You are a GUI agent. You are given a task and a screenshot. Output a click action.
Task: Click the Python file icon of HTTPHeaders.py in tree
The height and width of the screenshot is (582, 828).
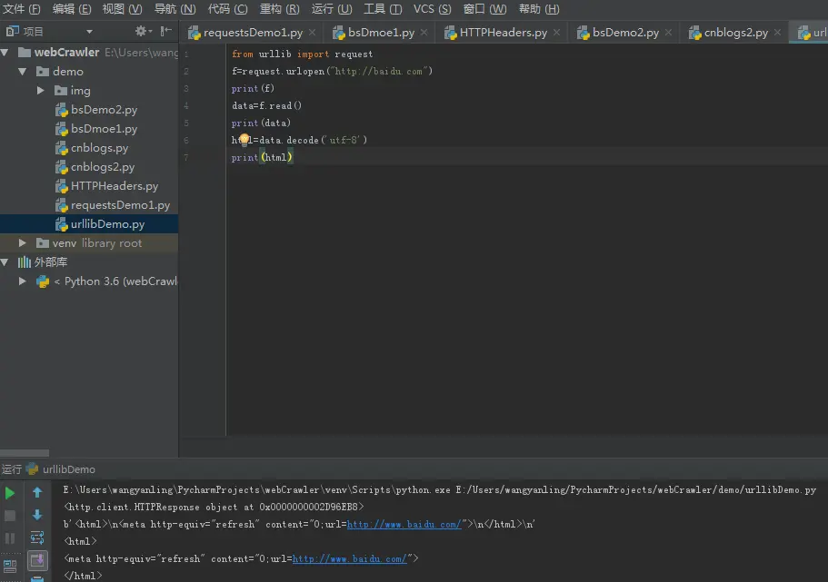62,186
